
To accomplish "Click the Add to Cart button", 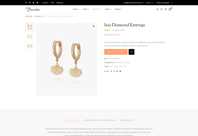I will pyautogui.click(x=116, y=52).
